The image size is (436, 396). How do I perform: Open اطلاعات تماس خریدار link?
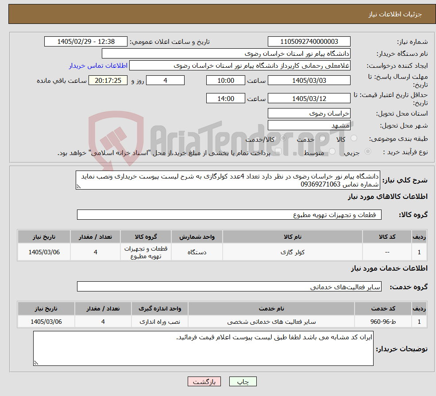point(98,66)
